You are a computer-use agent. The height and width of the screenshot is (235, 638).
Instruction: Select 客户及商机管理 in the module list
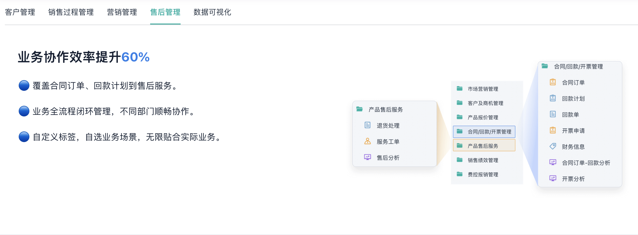(x=485, y=103)
